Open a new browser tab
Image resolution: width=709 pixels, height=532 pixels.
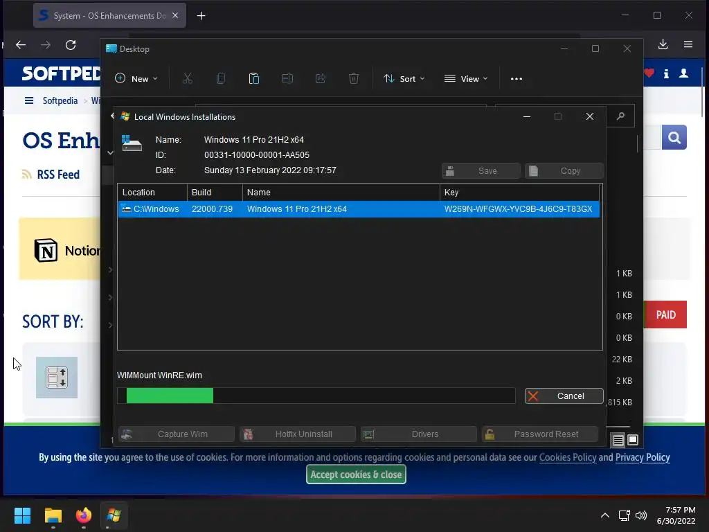pyautogui.click(x=201, y=16)
